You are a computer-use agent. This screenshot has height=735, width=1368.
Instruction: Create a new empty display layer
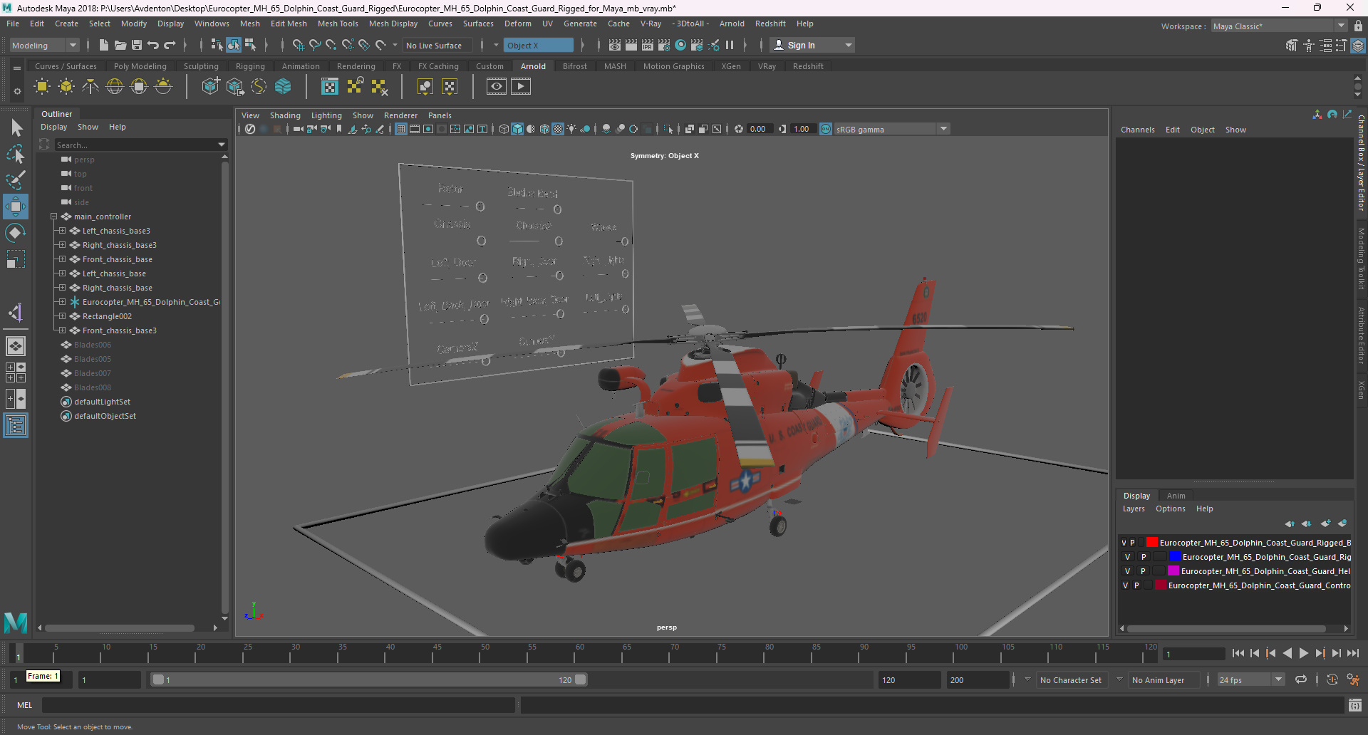pos(1326,523)
